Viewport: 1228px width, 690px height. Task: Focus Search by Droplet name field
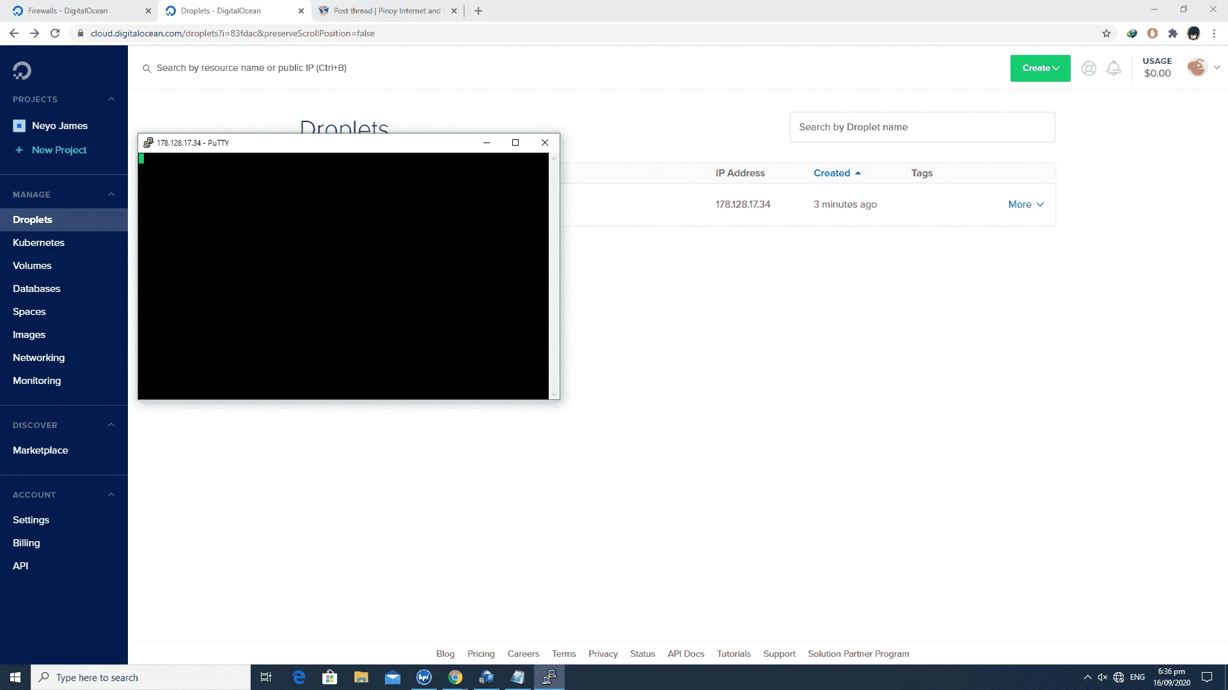pos(922,127)
